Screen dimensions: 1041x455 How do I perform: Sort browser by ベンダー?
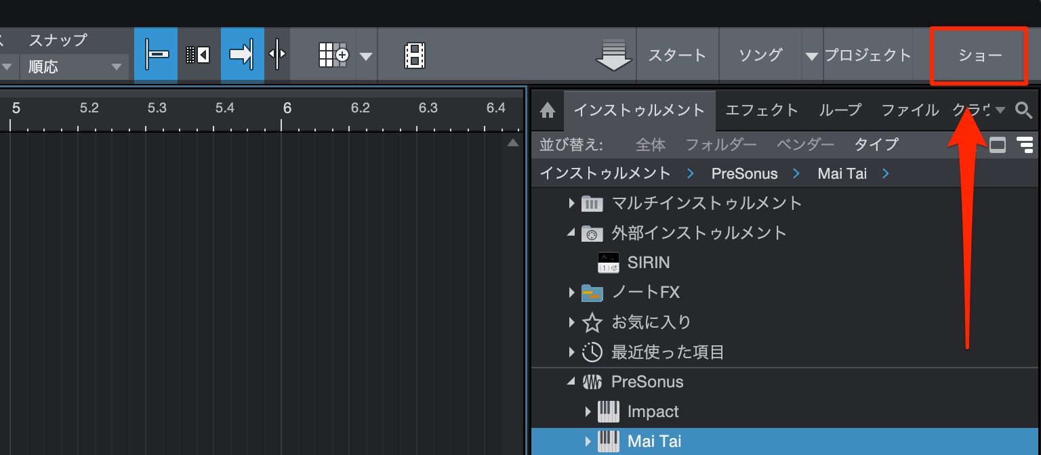(805, 144)
